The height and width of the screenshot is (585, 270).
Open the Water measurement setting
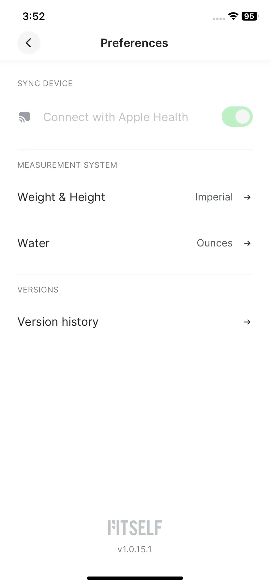click(135, 243)
